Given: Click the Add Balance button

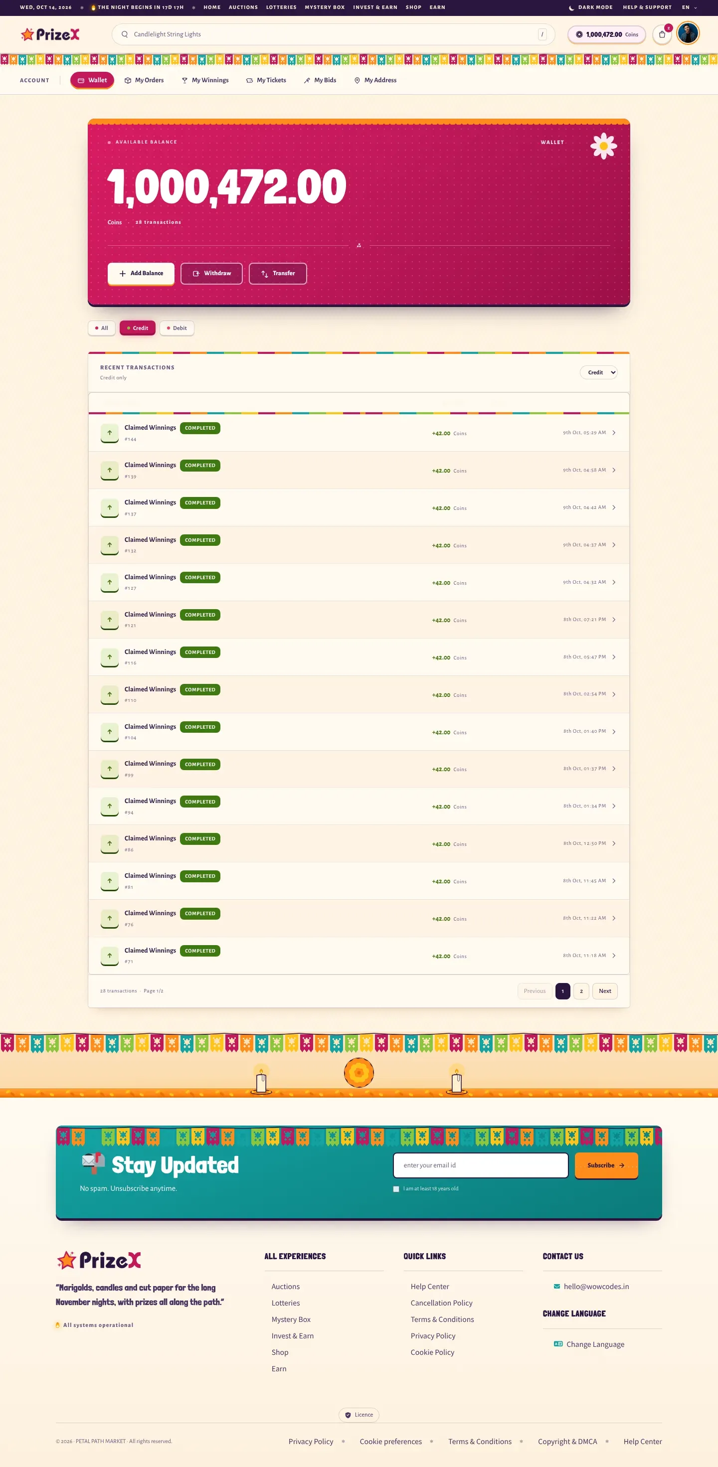Looking at the screenshot, I should tap(141, 273).
